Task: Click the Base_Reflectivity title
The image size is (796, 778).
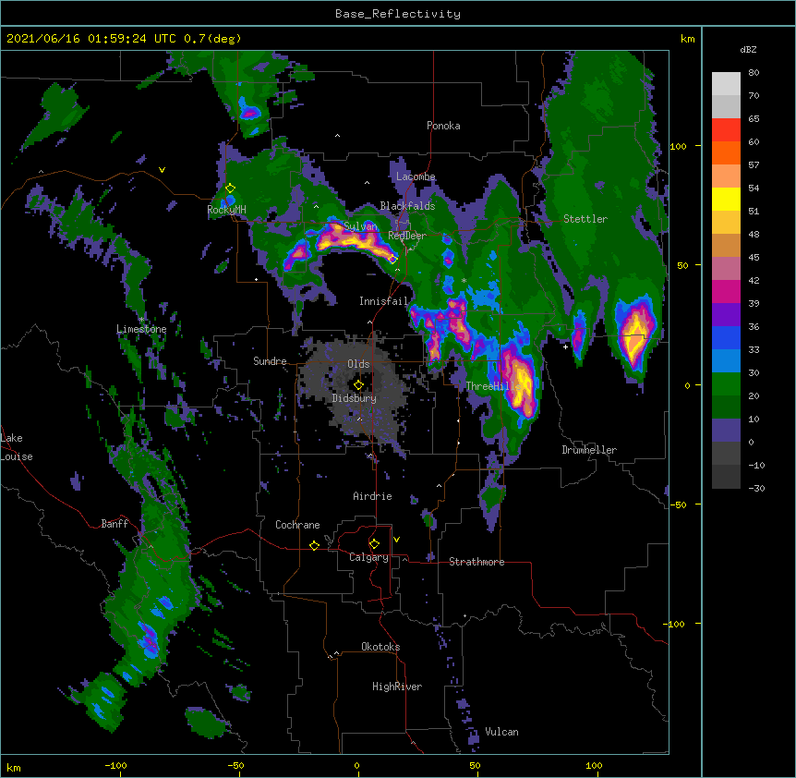Action: pos(398,14)
